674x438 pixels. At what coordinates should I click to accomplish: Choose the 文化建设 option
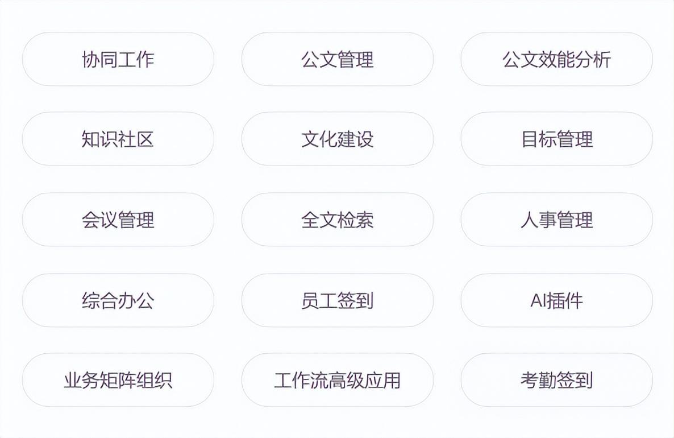337,139
